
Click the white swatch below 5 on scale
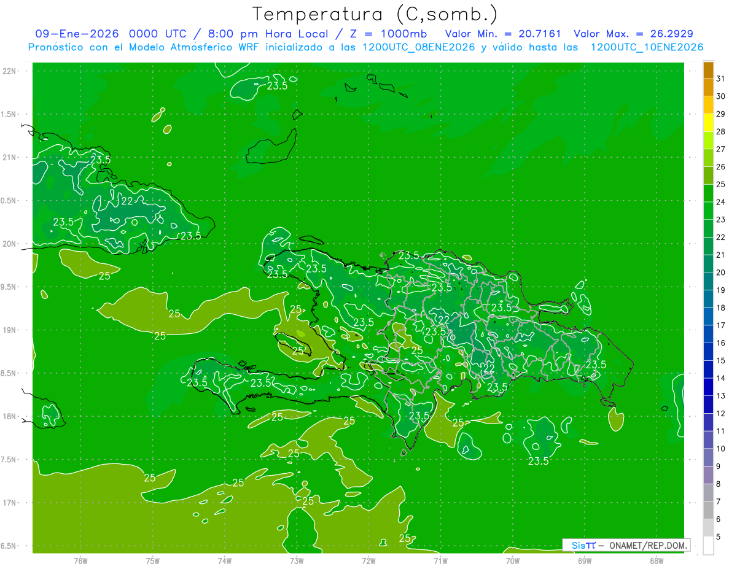click(x=708, y=546)
